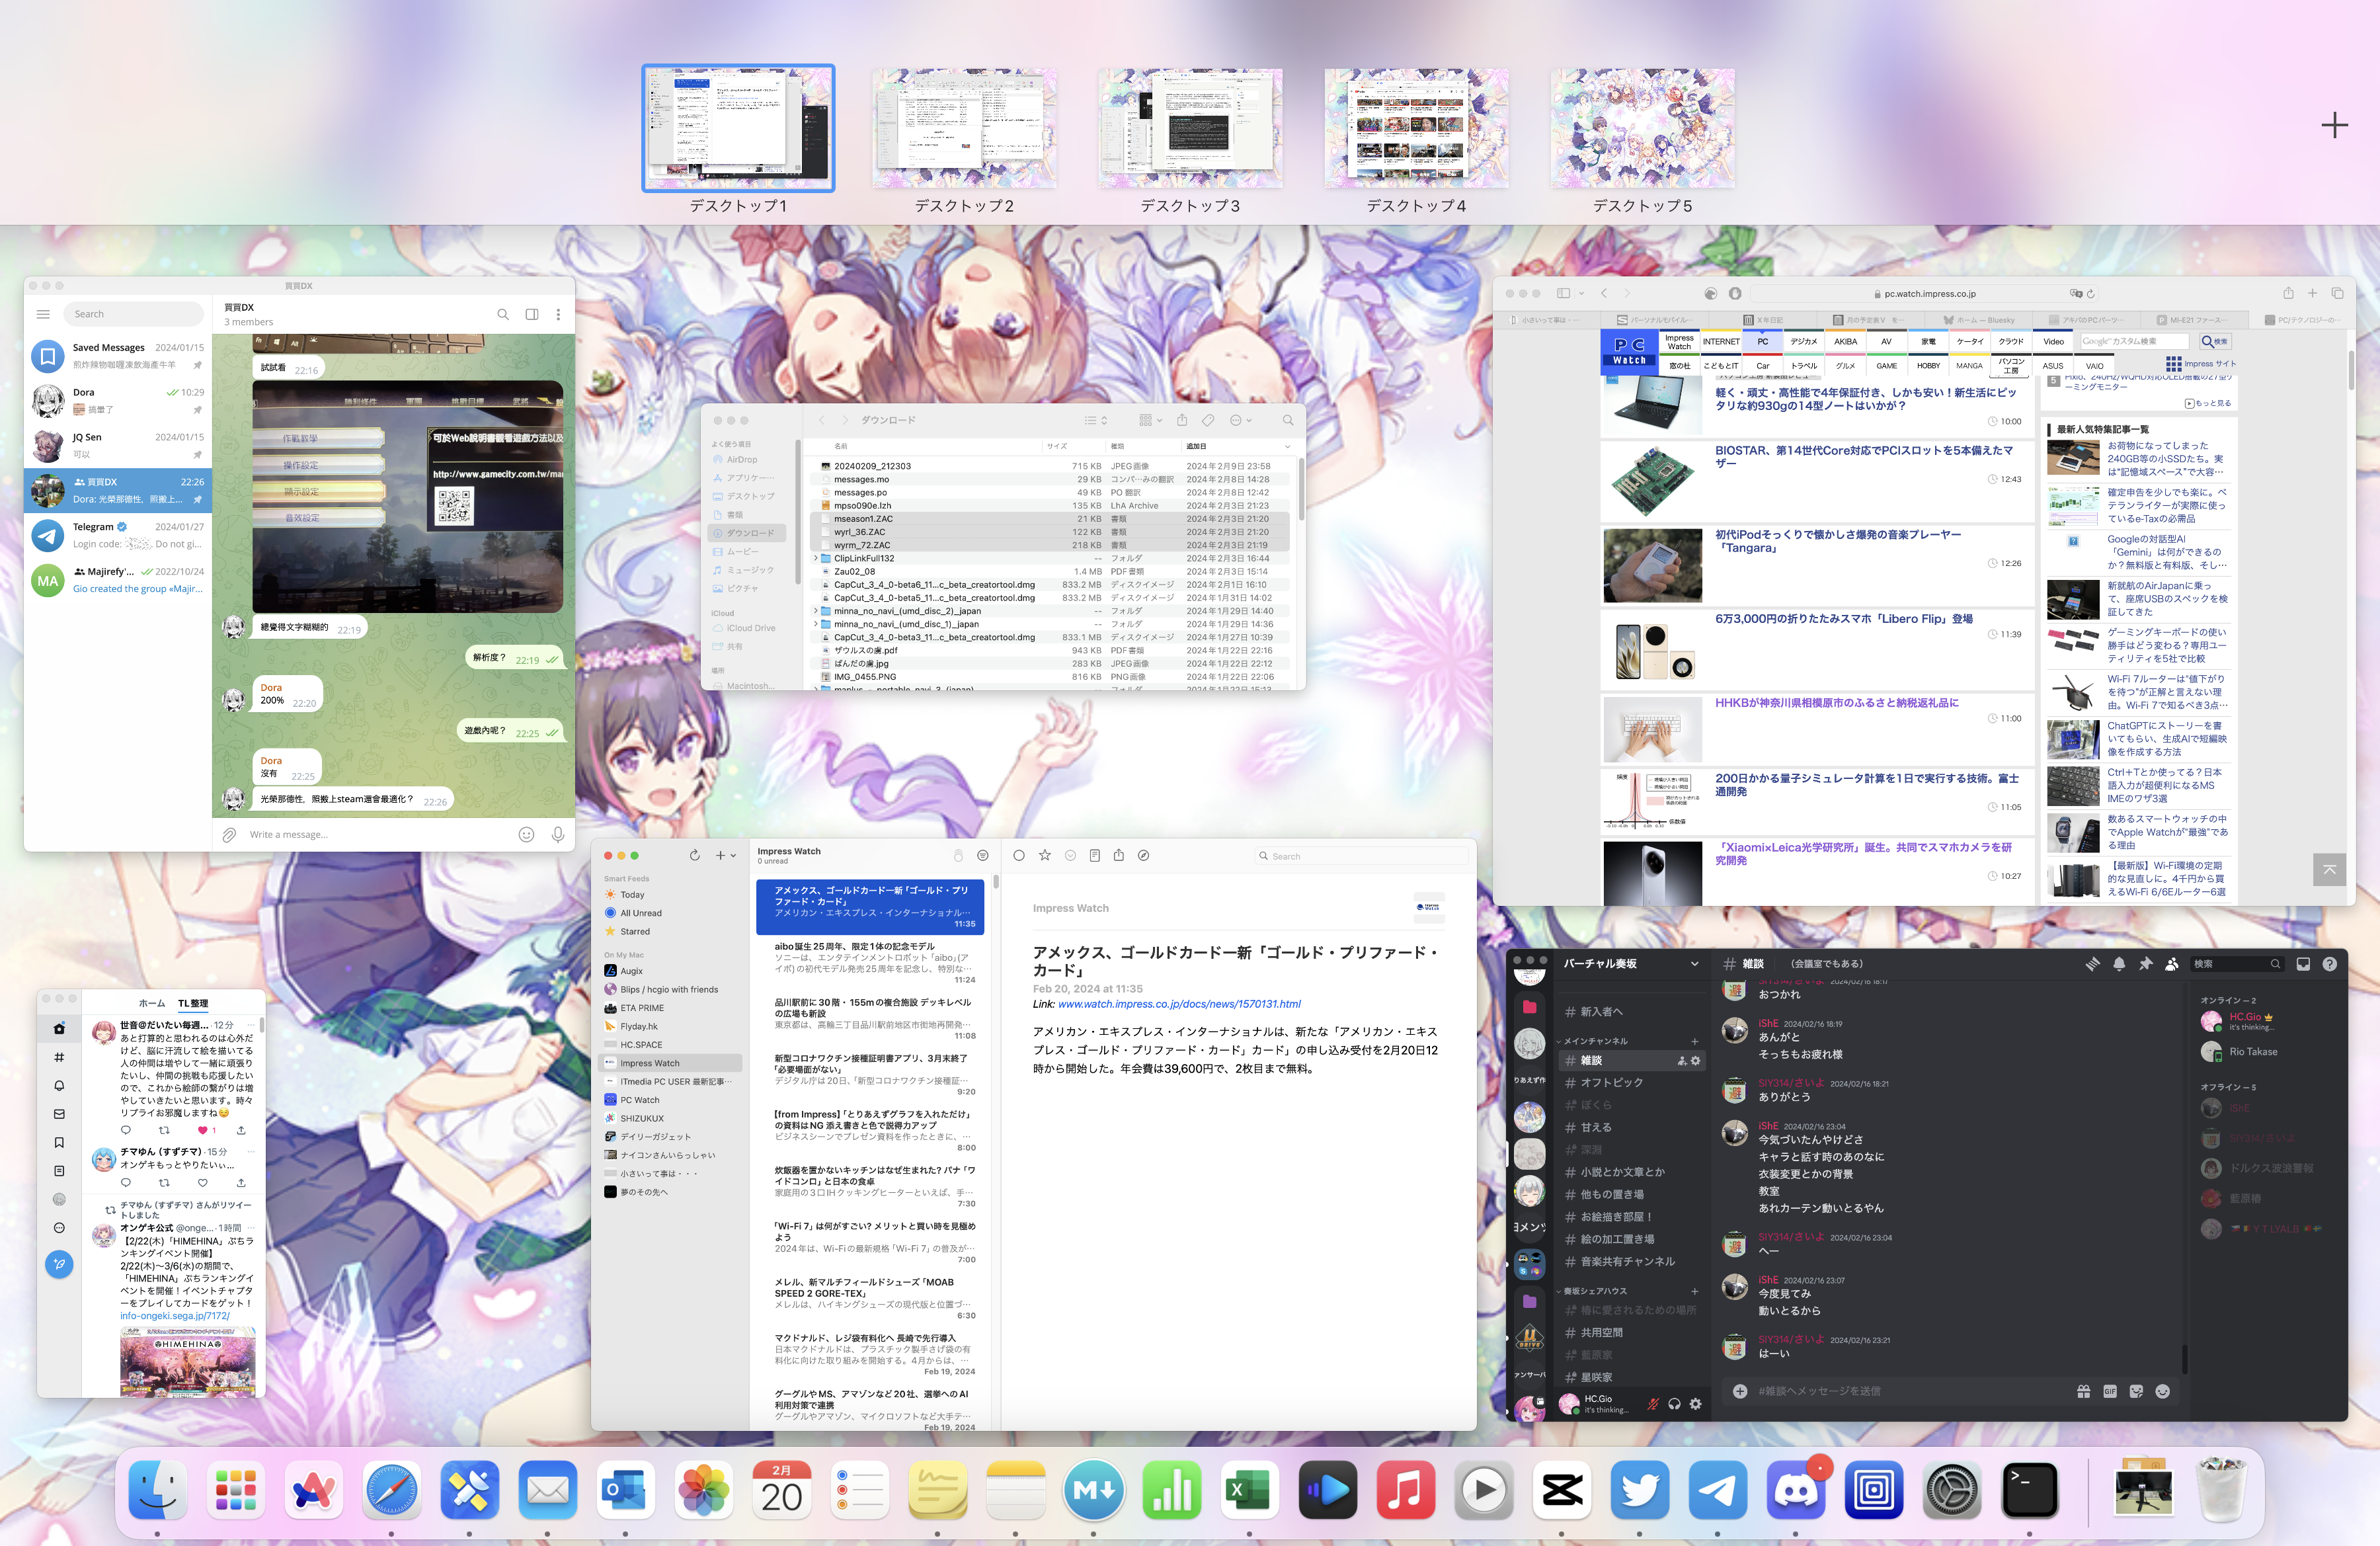Viewport: 2380px width, 1546px height.
Task: Click reader view icon in NetNewsWire toolbar
Action: [1095, 855]
